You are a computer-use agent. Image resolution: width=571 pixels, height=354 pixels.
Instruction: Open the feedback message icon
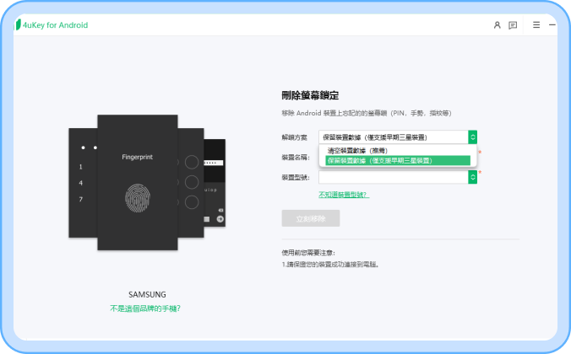[x=513, y=25]
